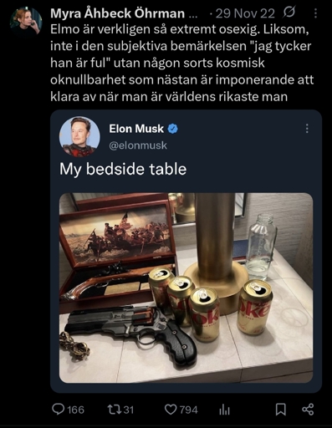The image size is (332, 428).
Task: Click the slashed-circle icon beside the date
Action: pos(289,13)
